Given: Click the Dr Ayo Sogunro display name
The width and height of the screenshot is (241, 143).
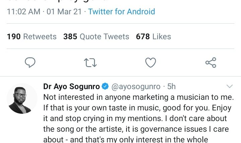Looking at the screenshot, I should click(x=72, y=86).
